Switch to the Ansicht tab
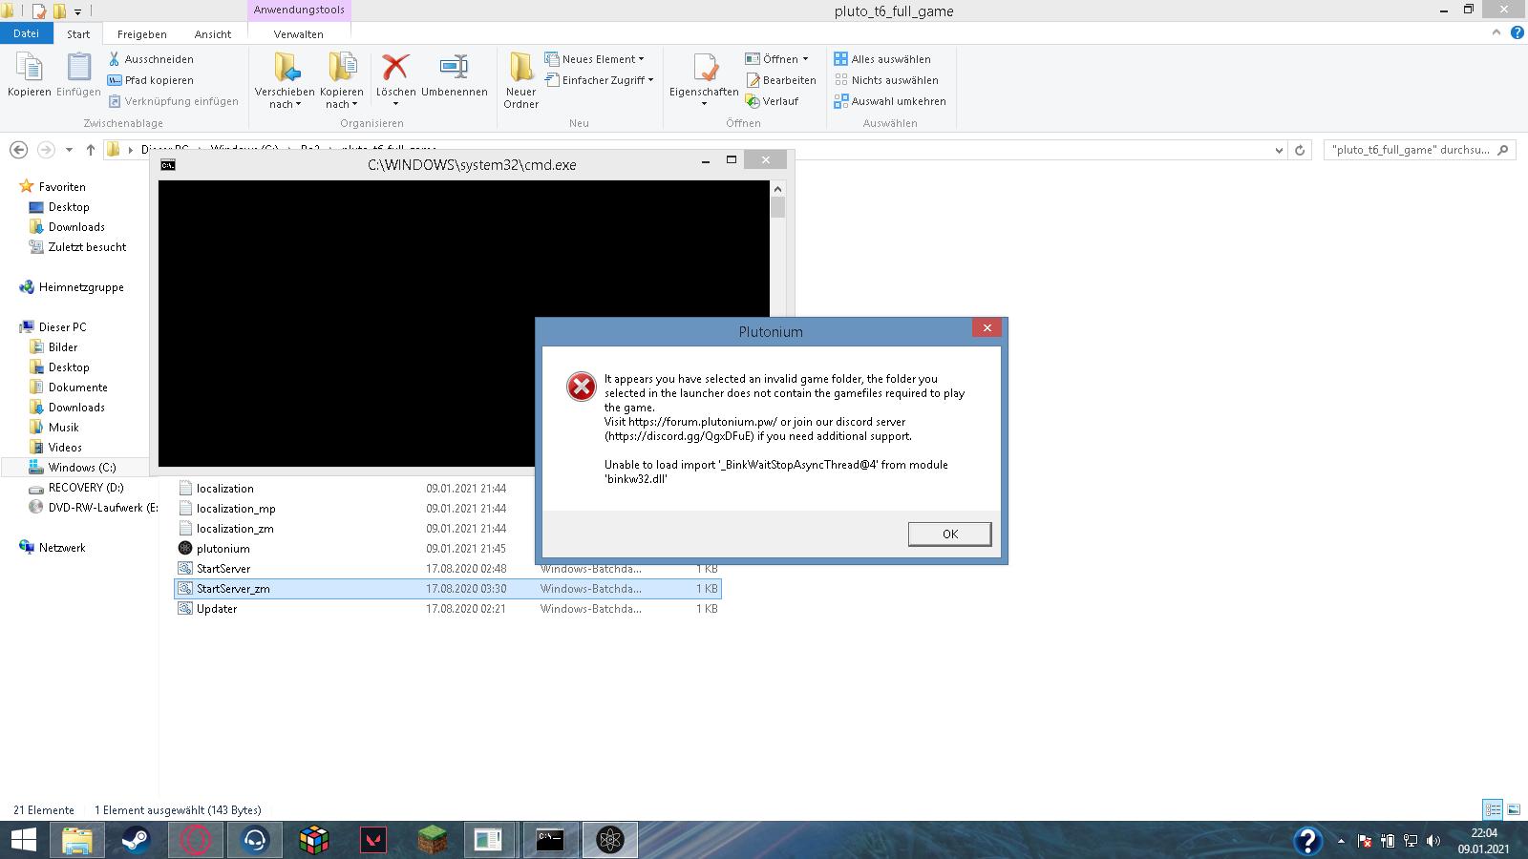 [x=213, y=33]
